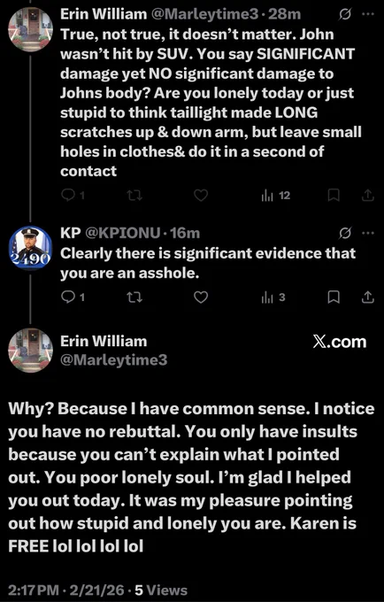This screenshot has width=384, height=602.
Task: View KP's tweet analytics showing 3
Action: pyautogui.click(x=273, y=297)
